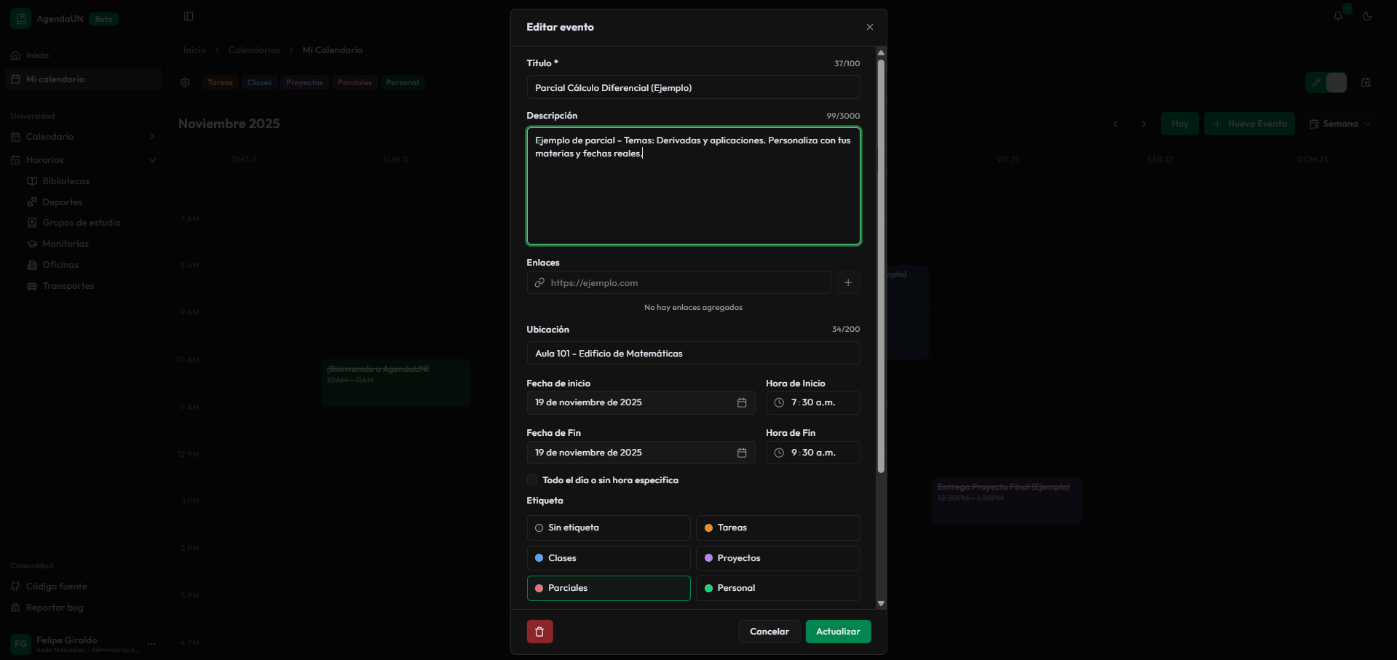Open Hora de Inicio time field
This screenshot has height=660, width=1397.
click(x=812, y=402)
